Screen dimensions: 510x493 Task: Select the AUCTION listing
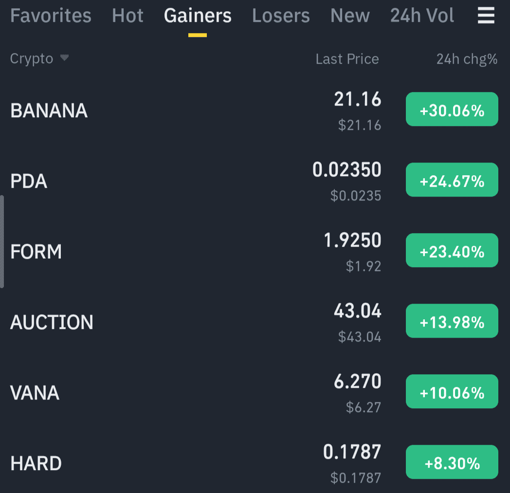[255, 322]
